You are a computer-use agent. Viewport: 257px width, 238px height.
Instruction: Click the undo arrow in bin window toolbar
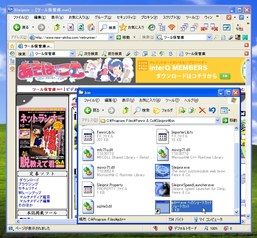(x=212, y=110)
